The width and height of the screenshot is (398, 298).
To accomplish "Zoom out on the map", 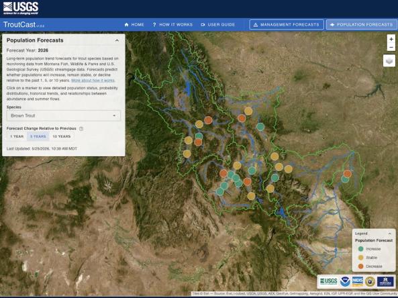I will point(391,47).
